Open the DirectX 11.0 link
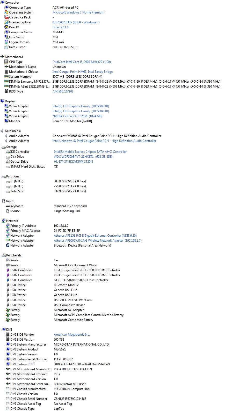225x411 pixels. (61, 27)
